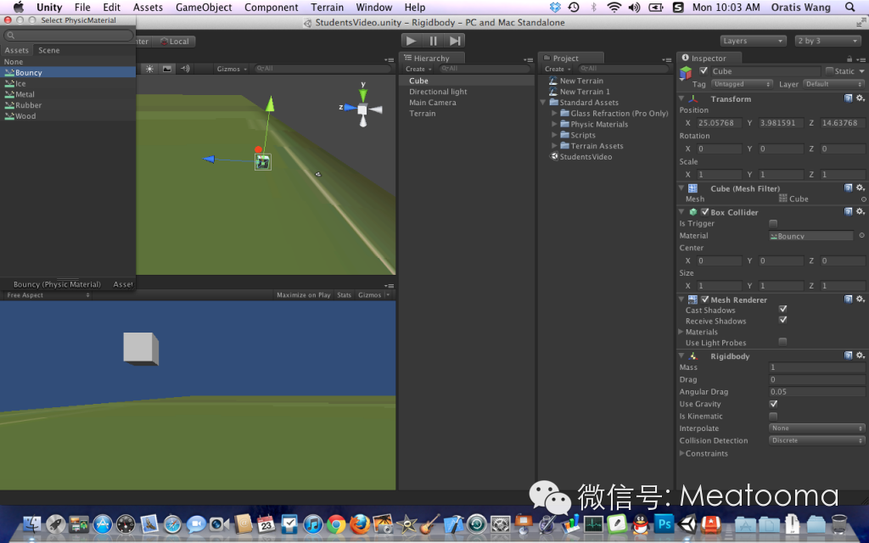Open the Hierarchy panel options menu icon
The width and height of the screenshot is (869, 543).
click(528, 59)
